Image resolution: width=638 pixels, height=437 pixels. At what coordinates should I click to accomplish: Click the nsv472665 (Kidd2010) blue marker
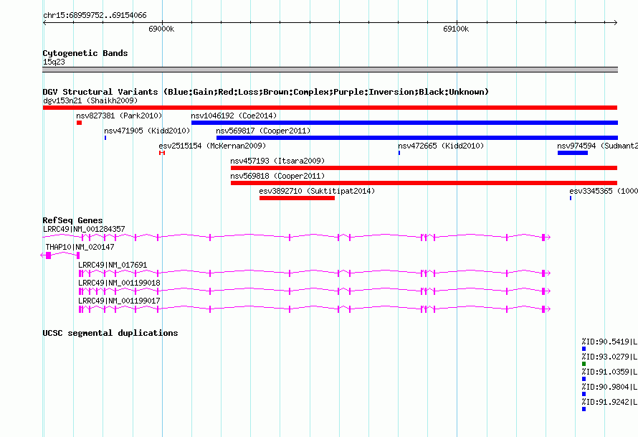399,153
